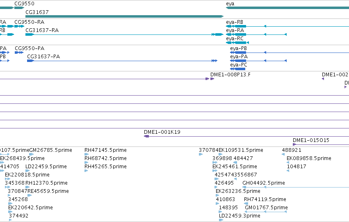349x222 pixels.
Task: Select the RH74119.5prime EST label
Action: [x=265, y=199]
